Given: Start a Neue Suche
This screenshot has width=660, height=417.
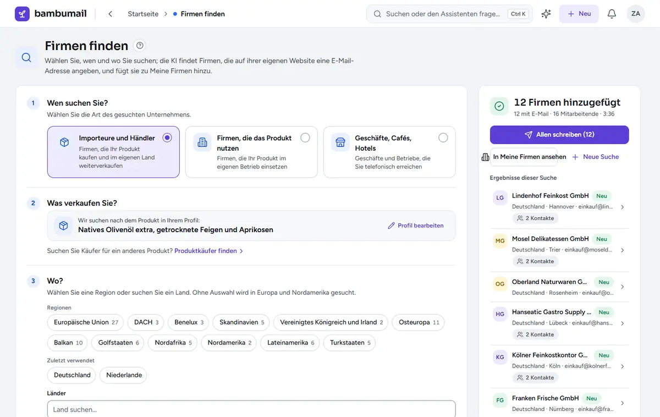Looking at the screenshot, I should (596, 157).
